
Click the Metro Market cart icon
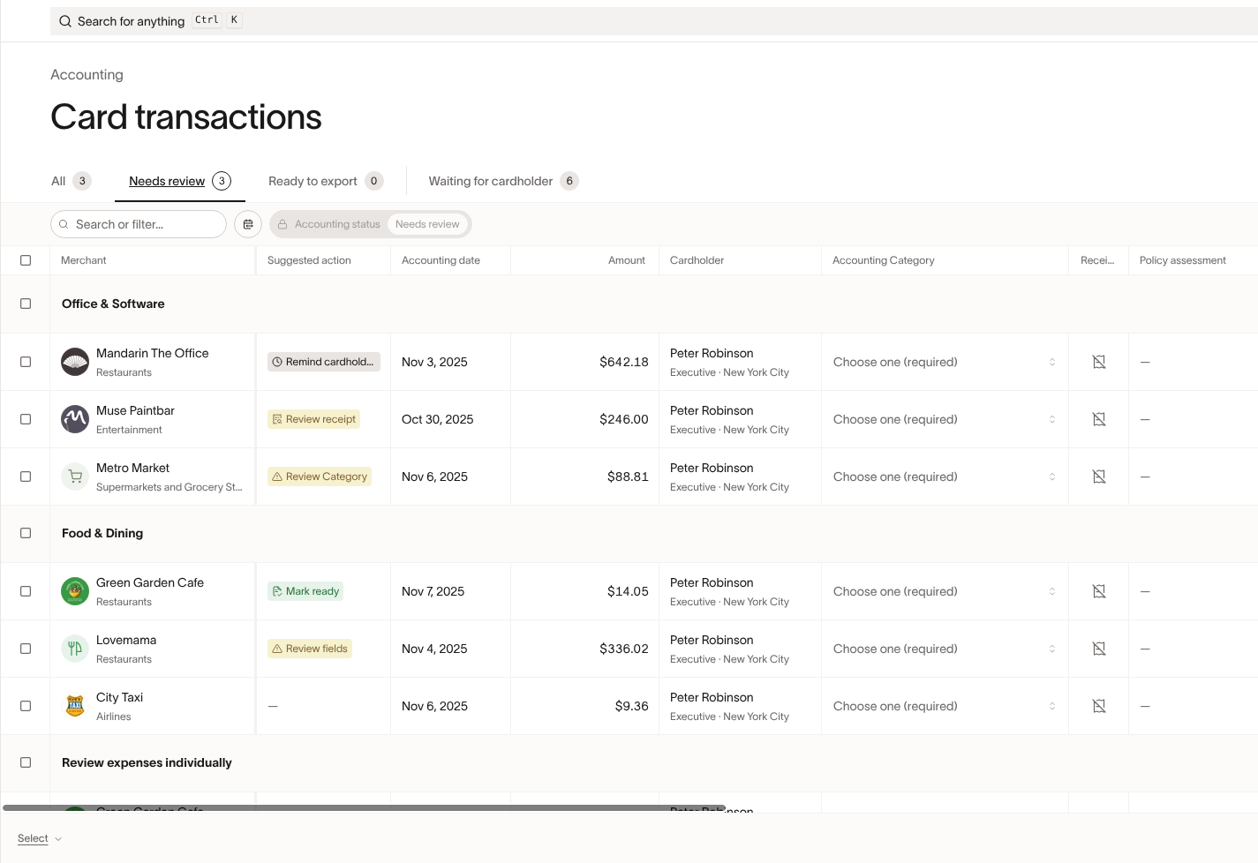(x=75, y=477)
